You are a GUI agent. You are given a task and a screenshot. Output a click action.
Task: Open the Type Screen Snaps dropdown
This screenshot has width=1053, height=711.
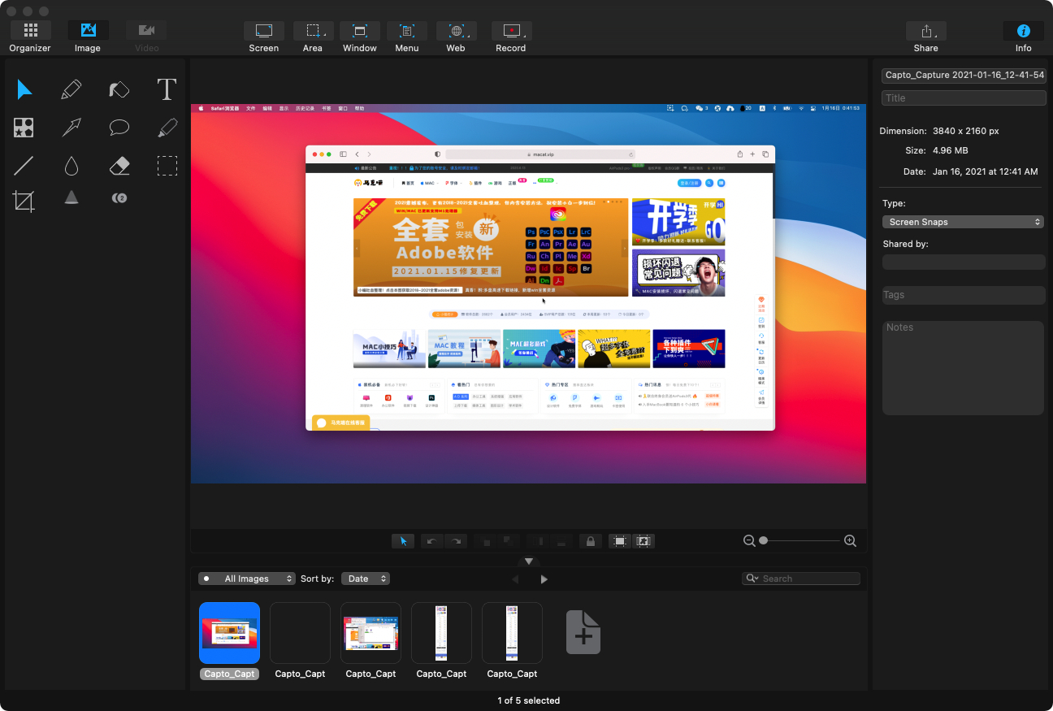pyautogui.click(x=964, y=222)
